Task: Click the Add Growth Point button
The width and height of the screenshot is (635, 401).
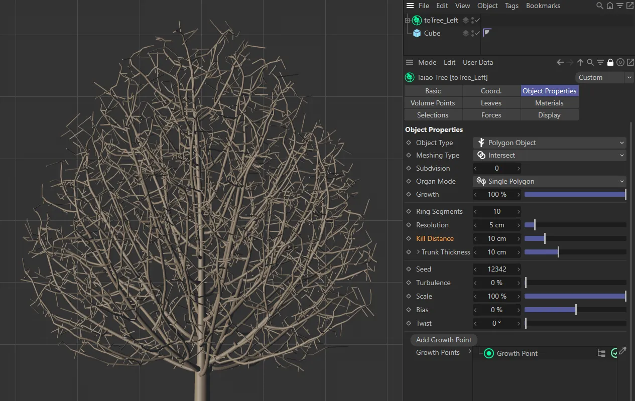Action: 444,340
